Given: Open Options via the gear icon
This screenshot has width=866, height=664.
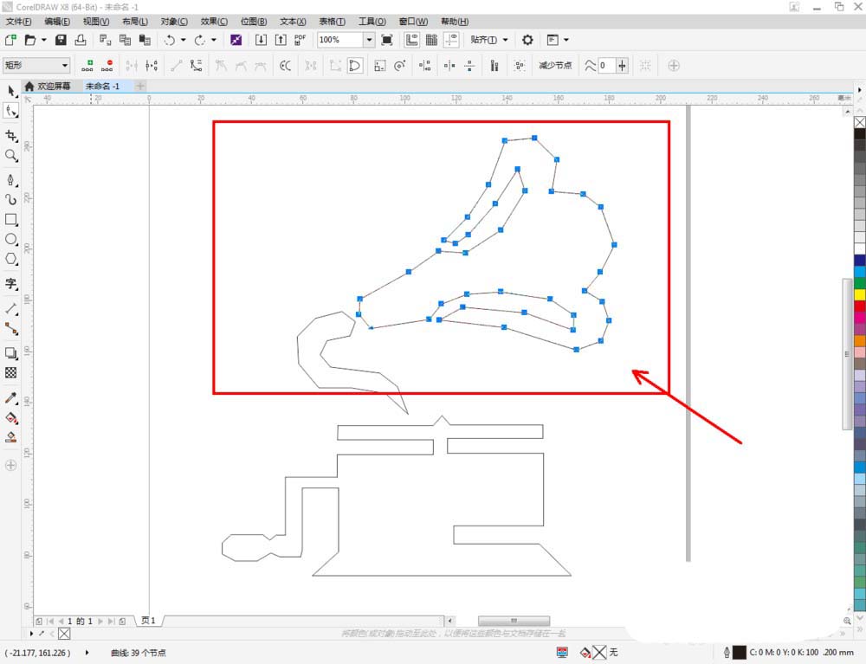Looking at the screenshot, I should click(527, 40).
